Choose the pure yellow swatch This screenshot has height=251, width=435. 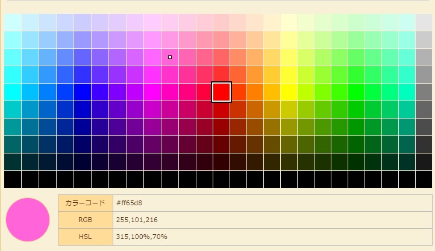click(289, 92)
